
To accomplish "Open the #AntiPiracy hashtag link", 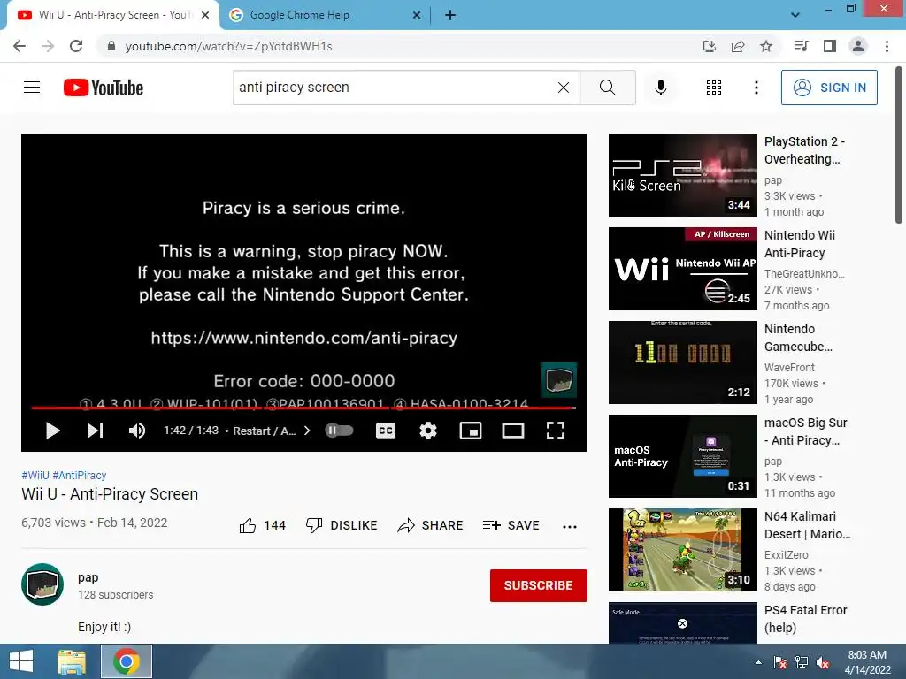I will pos(80,475).
